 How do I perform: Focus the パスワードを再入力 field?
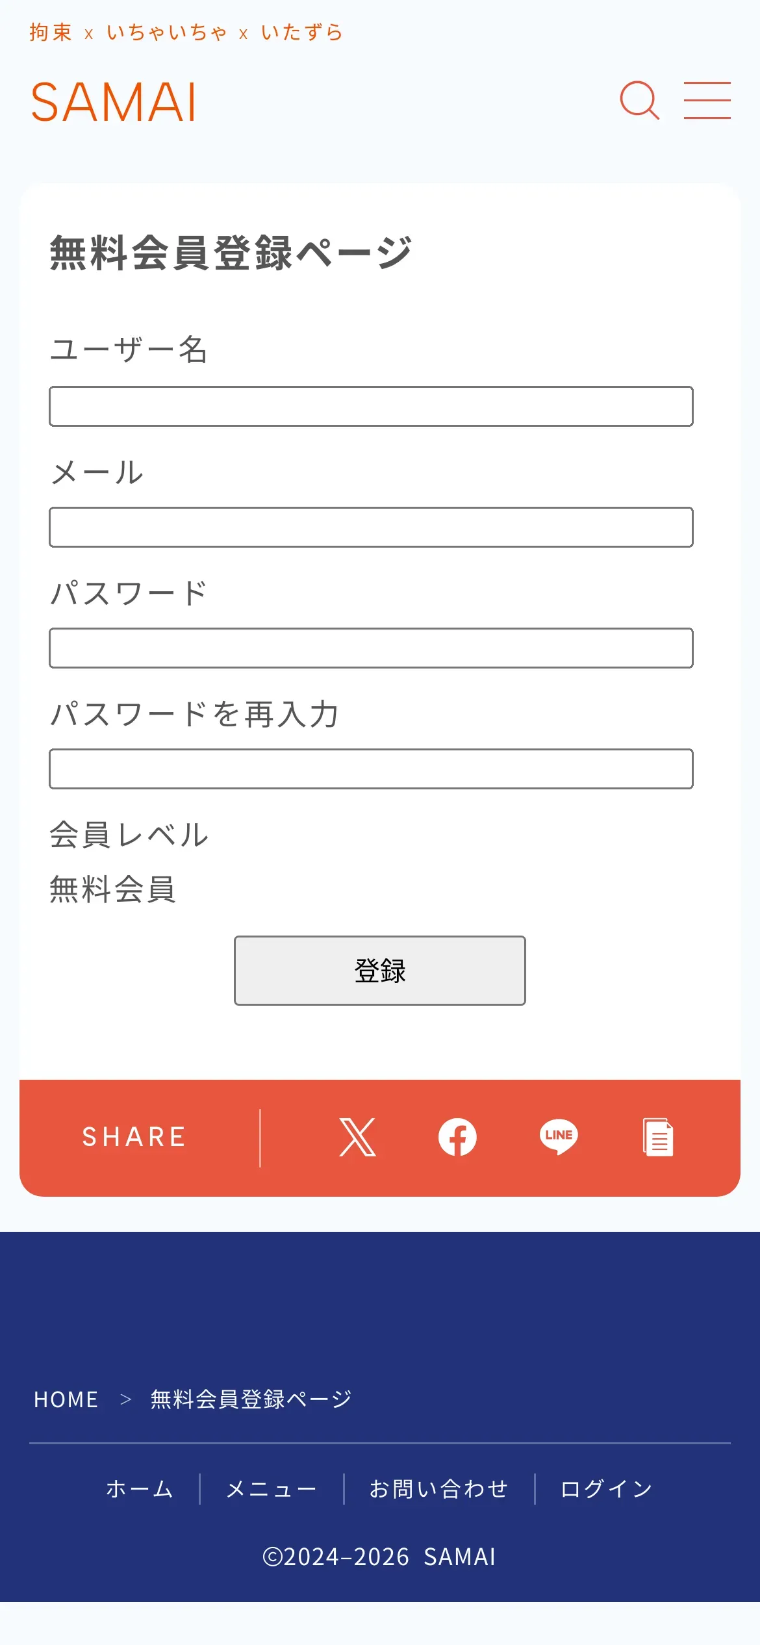click(x=371, y=769)
